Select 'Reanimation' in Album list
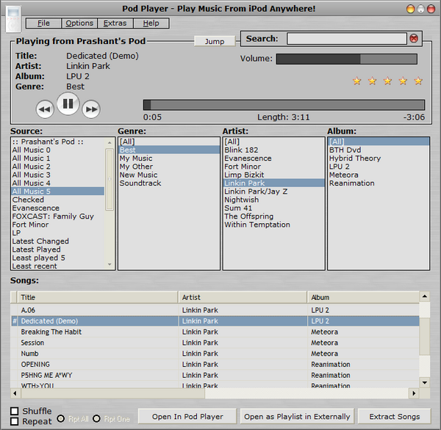Image resolution: width=441 pixels, height=430 pixels. tap(379, 183)
